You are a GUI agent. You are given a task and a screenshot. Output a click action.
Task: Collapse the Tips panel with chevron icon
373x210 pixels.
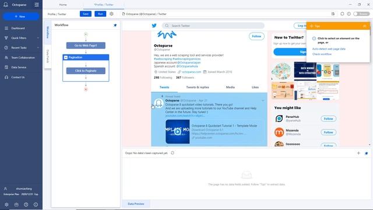tap(364, 26)
